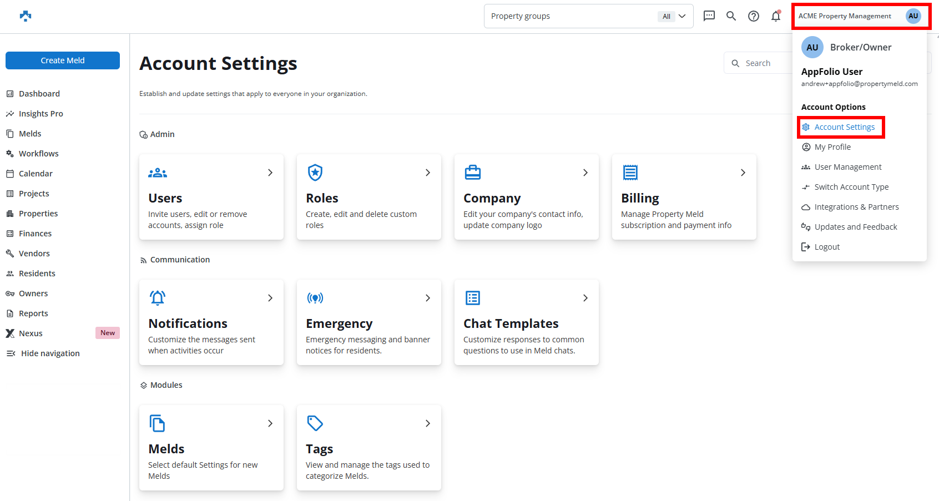Click the Roles shield star icon

tap(315, 173)
